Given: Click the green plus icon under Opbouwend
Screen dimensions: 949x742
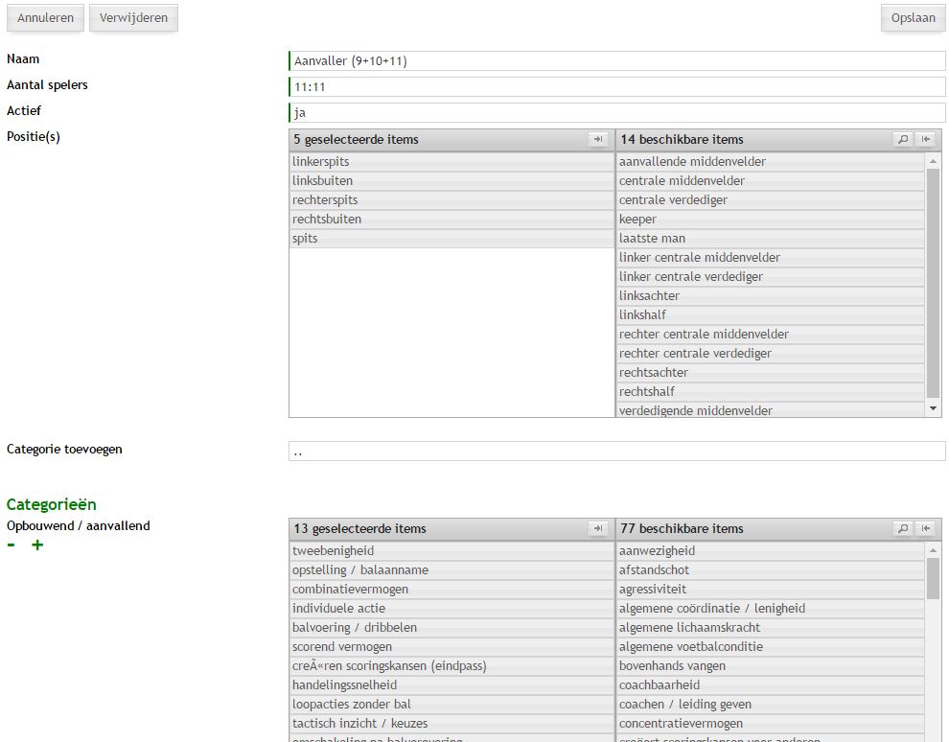Looking at the screenshot, I should click(37, 545).
